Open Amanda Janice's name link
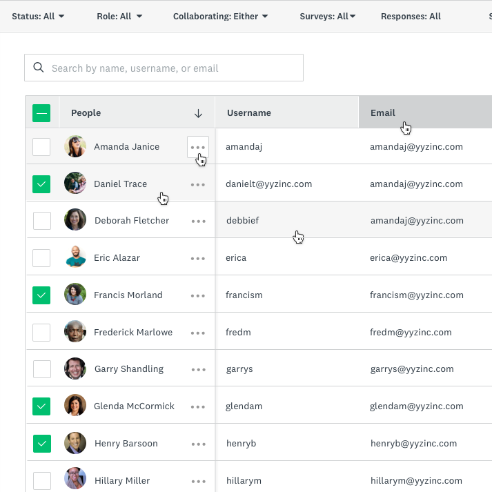Screen dimensions: 492x492 click(127, 147)
